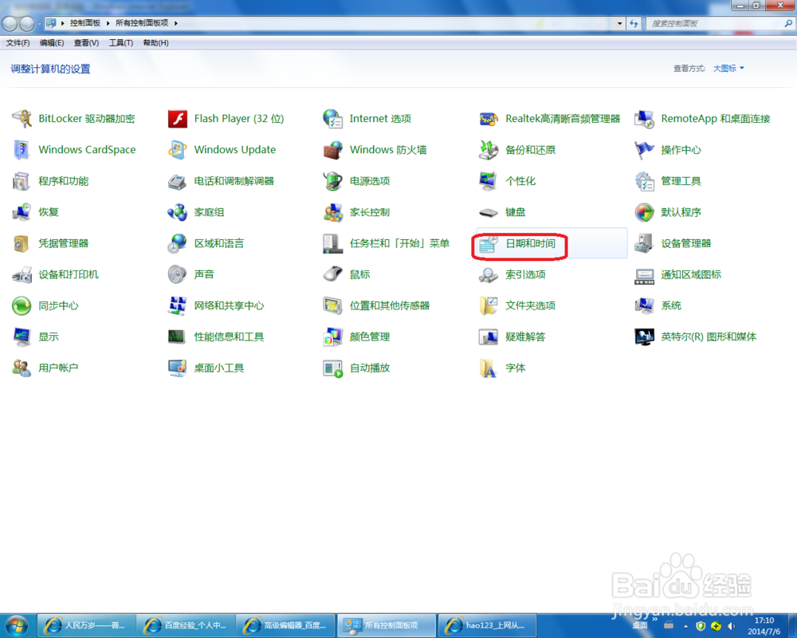Open the 鼠标 icon
This screenshot has width=797, height=638.
[333, 274]
